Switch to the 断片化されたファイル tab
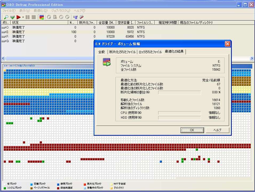Screen dimensions: 255x192 coord(122,52)
